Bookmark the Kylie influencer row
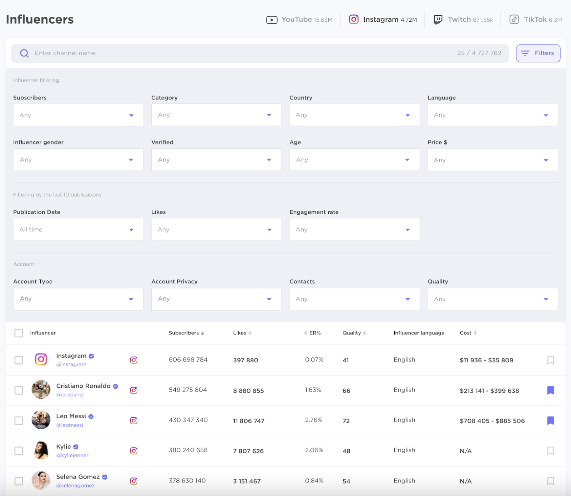The image size is (571, 496). (551, 451)
